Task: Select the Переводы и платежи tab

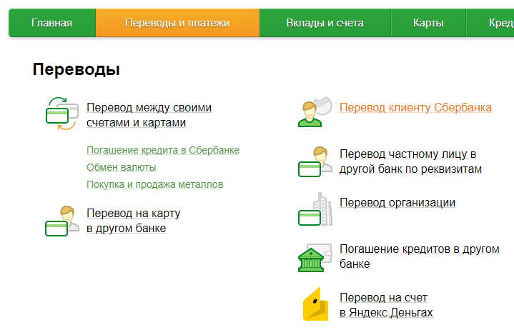Action: click(x=177, y=23)
